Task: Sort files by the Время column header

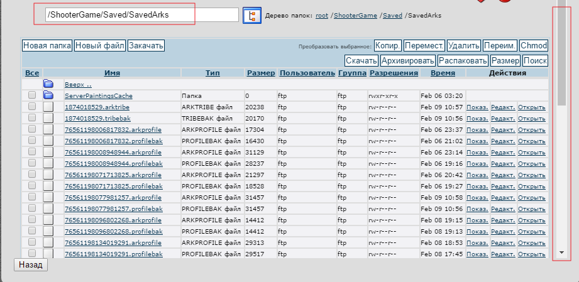Action: click(x=443, y=73)
